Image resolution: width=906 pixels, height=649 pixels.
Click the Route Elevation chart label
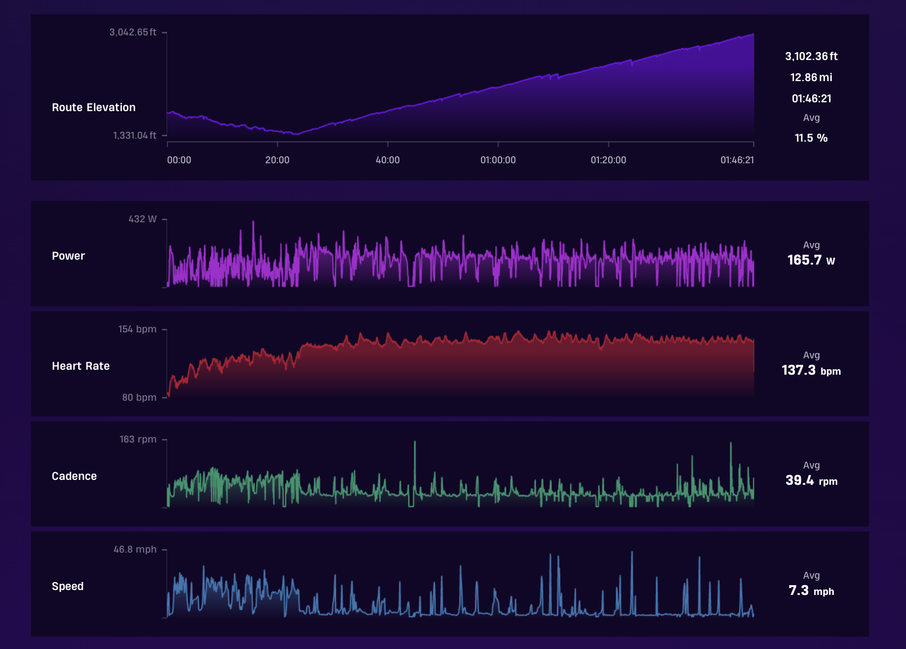[x=93, y=107]
